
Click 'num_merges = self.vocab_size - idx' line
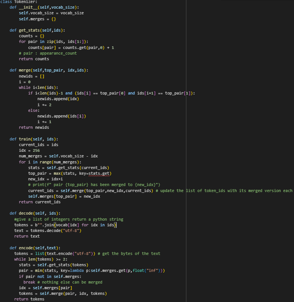point(58,156)
